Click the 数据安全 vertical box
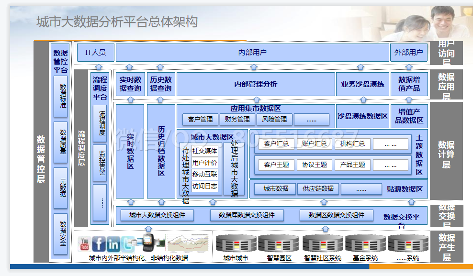This screenshot has height=276, width=473. (x=60, y=234)
